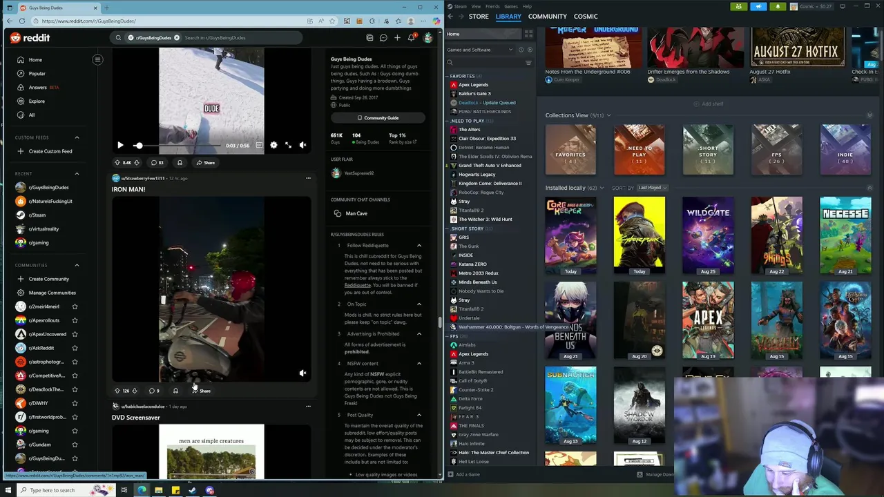Unmute the first Reddit video
884x497 pixels.
302,145
